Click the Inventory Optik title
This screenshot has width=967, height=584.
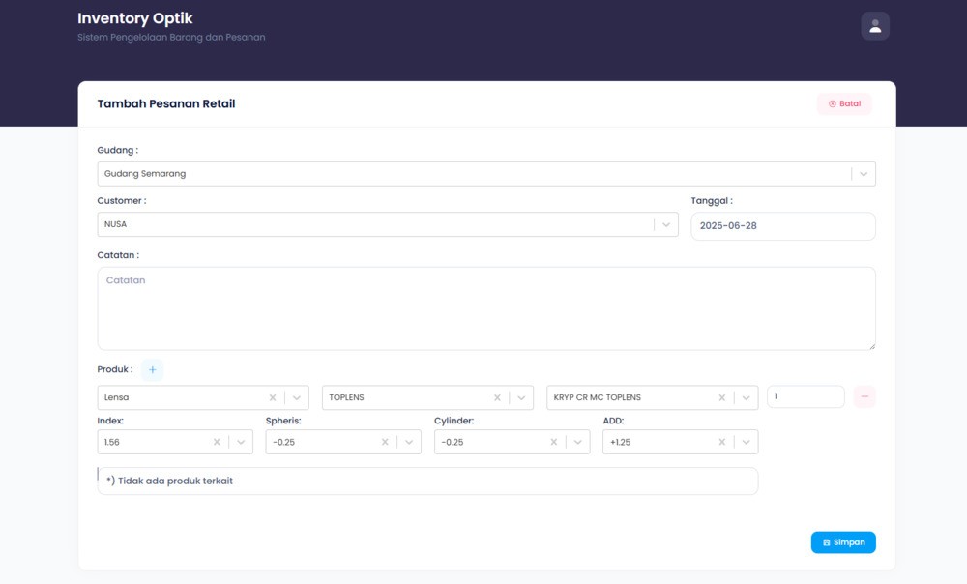point(135,18)
